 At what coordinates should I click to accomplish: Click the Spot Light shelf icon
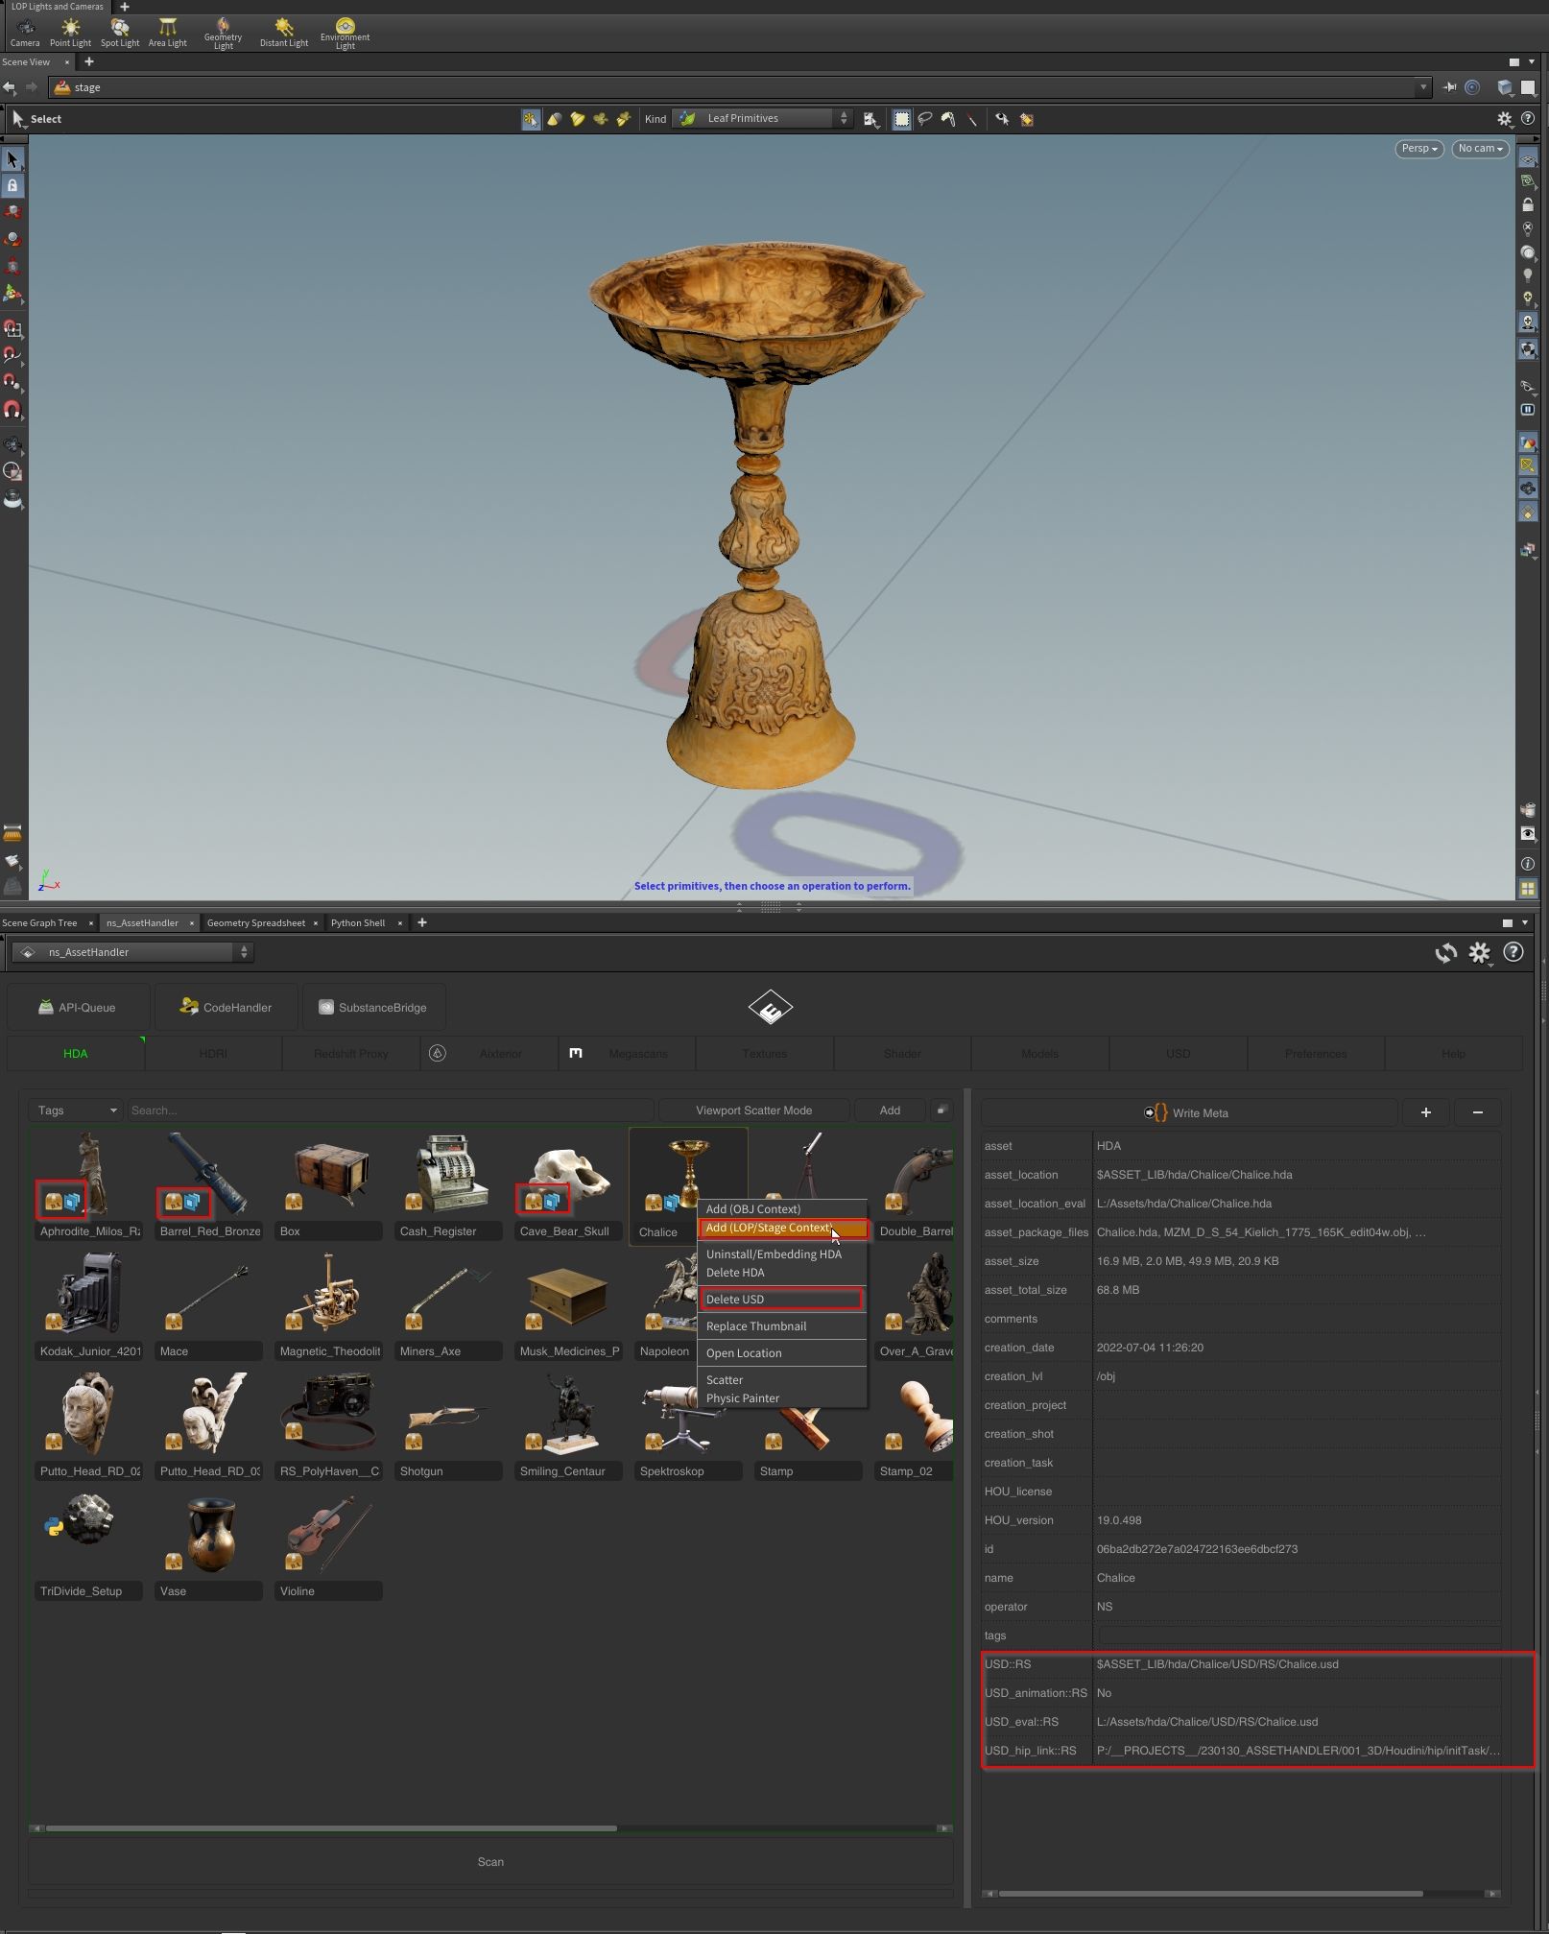(120, 32)
